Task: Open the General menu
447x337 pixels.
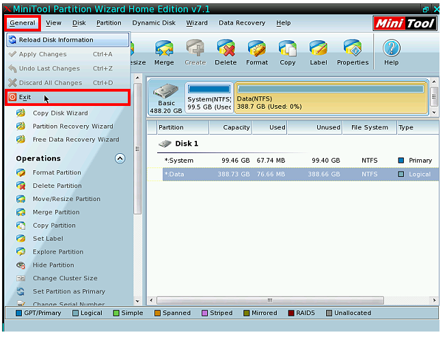Action: point(23,23)
